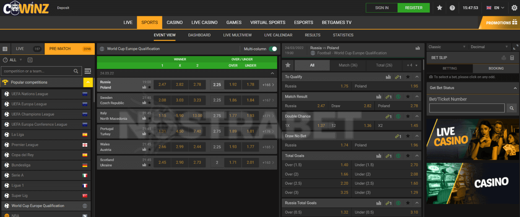Select the Match (36) markets tab

348,65
